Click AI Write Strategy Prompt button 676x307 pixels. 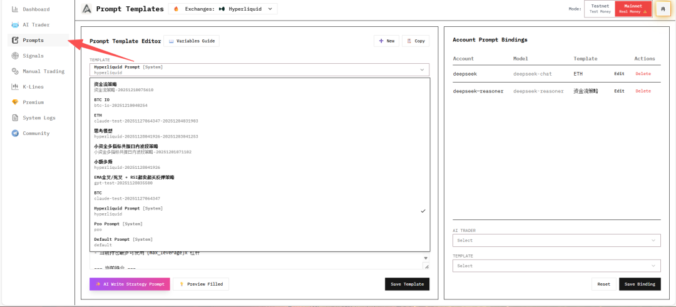click(130, 284)
